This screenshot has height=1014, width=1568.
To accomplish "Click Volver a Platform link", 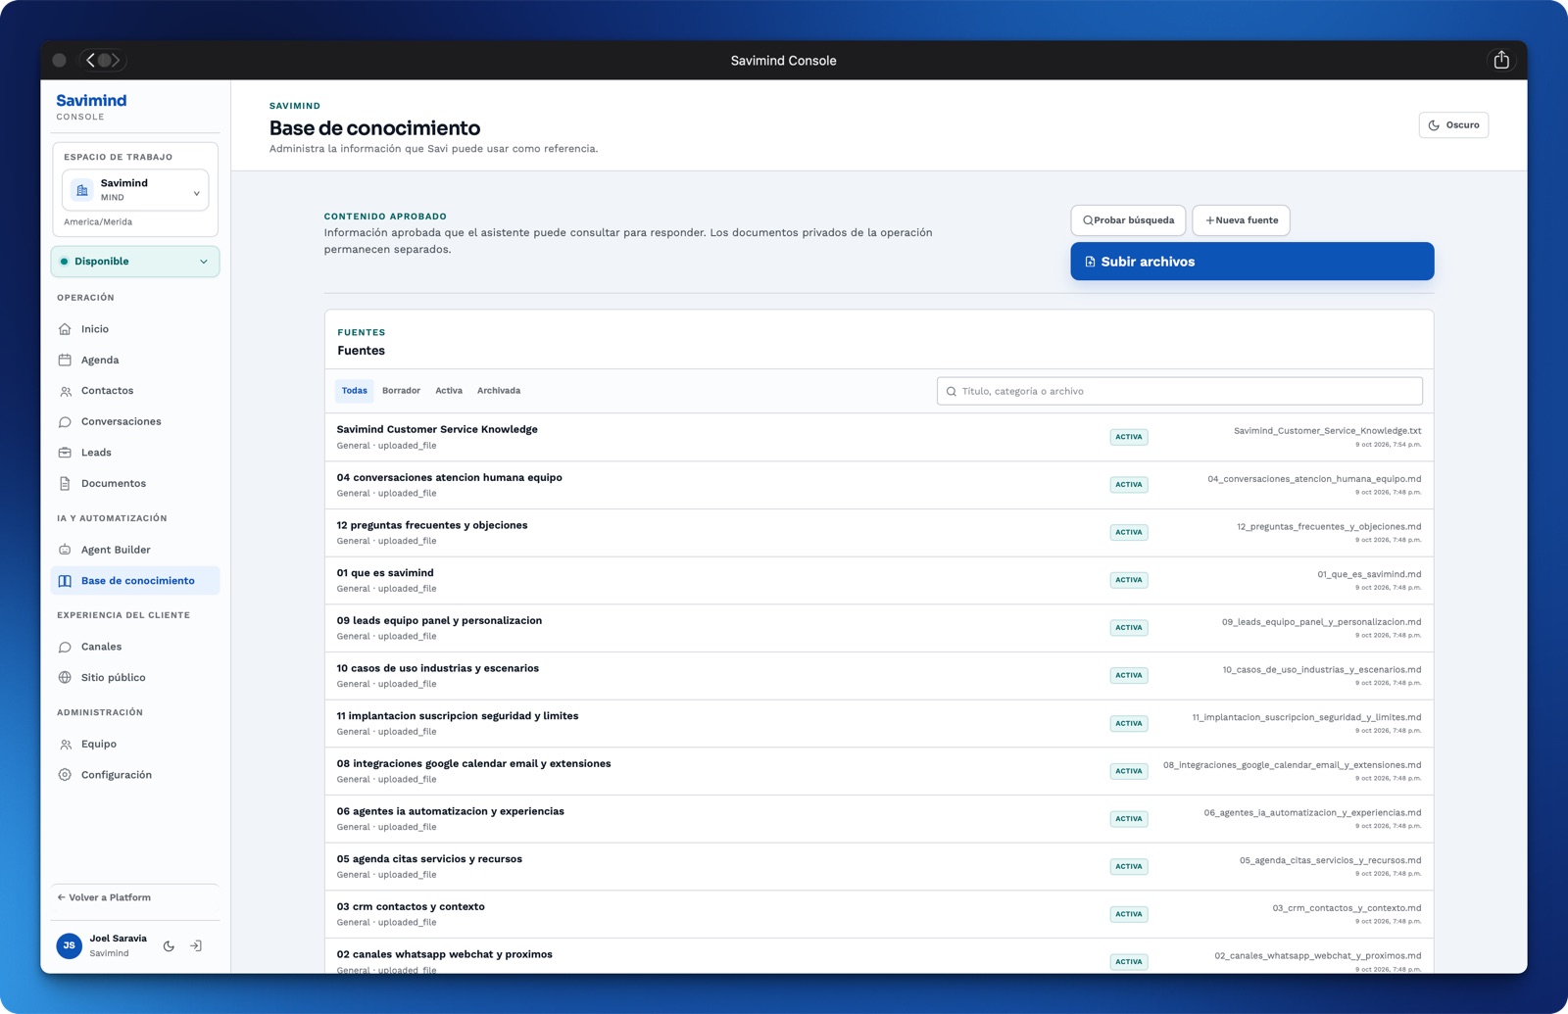I will point(104,897).
